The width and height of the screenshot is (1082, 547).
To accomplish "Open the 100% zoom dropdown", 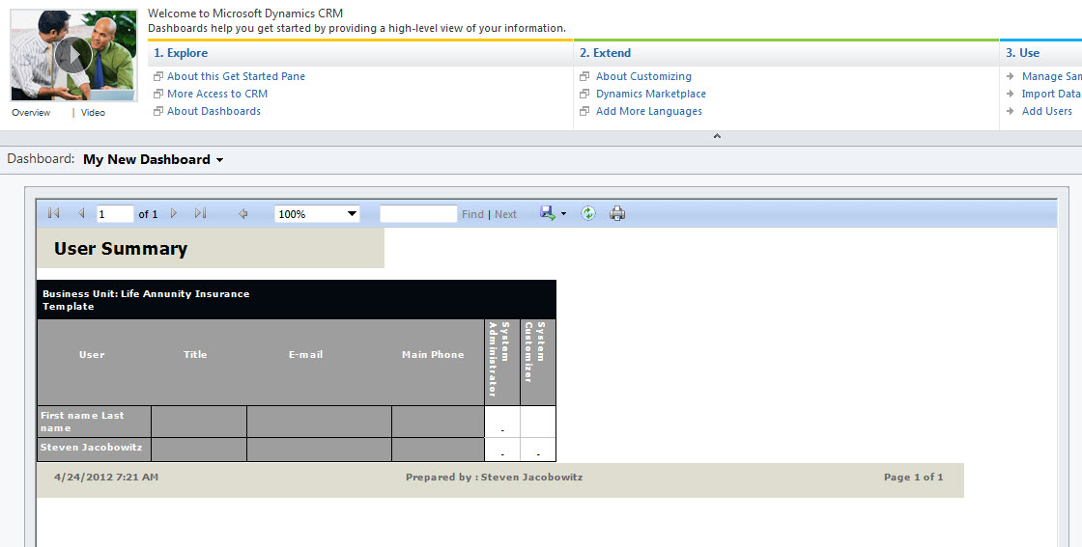I will (352, 213).
